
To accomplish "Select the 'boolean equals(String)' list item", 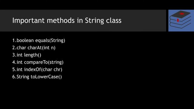I will [x=39, y=40].
